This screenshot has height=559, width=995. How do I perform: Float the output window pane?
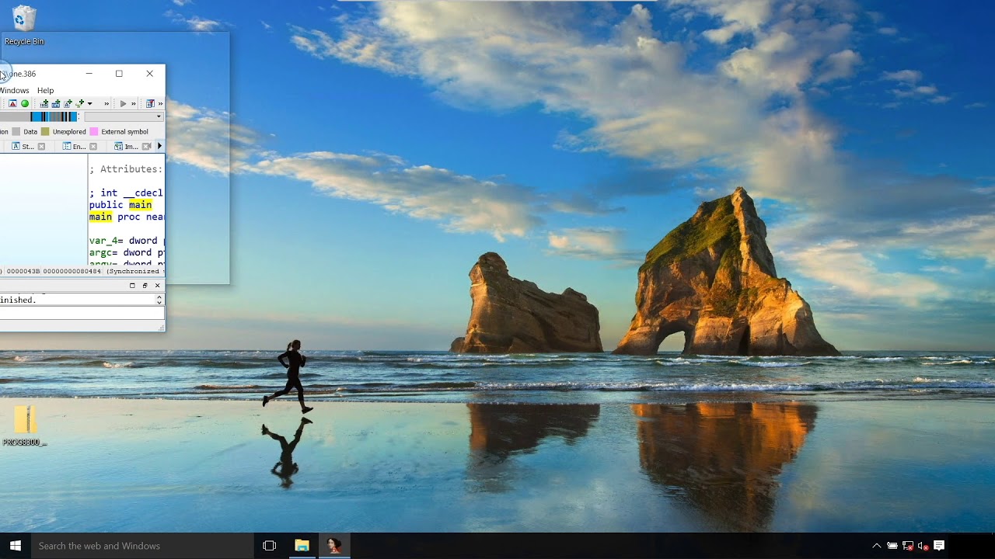(x=145, y=286)
